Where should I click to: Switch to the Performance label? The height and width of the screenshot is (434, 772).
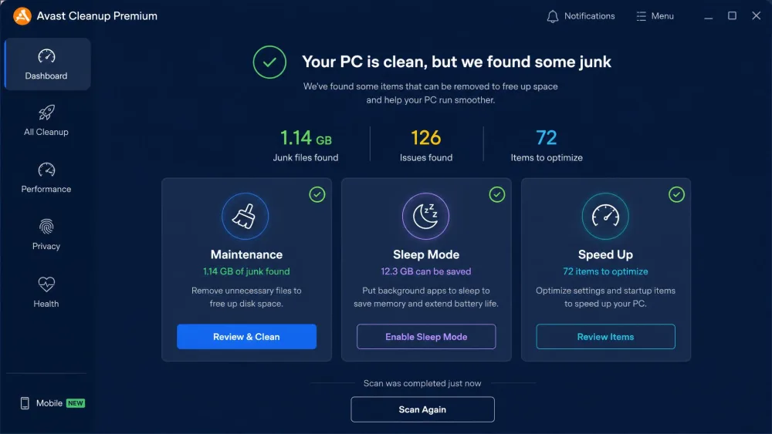46,189
